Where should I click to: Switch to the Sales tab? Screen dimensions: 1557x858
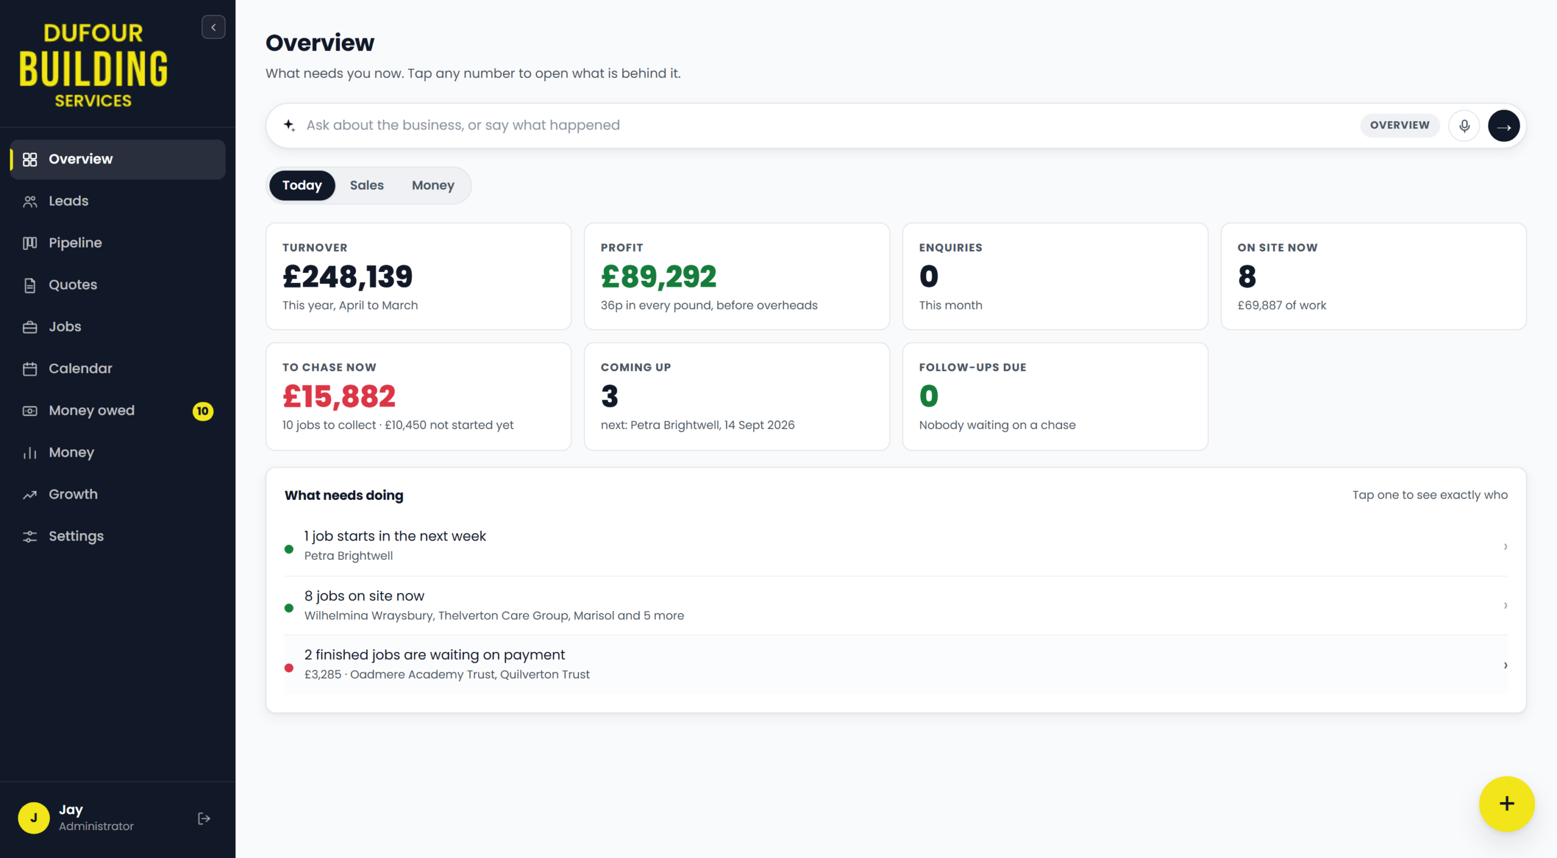pyautogui.click(x=367, y=185)
